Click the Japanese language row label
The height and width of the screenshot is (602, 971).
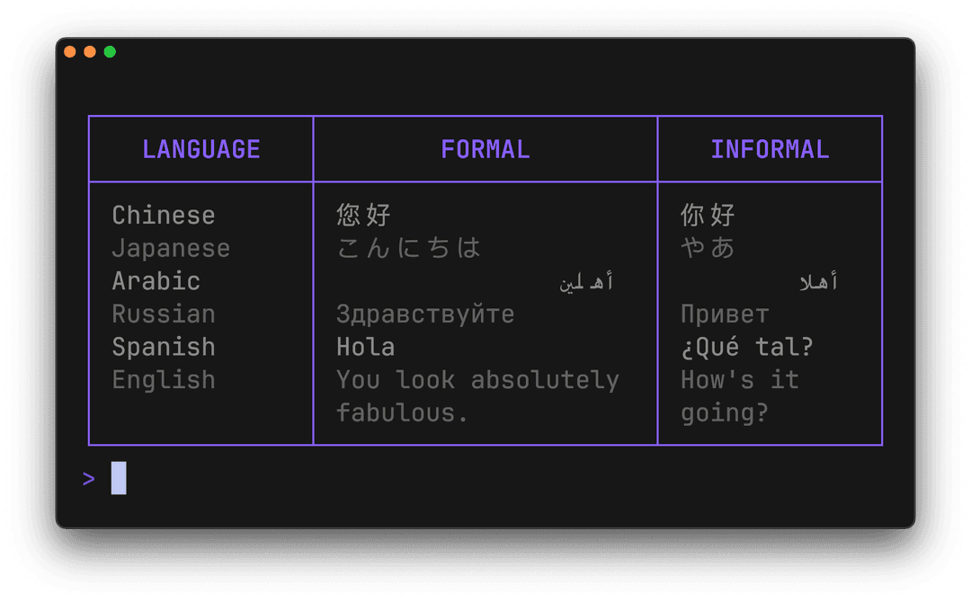coord(171,249)
